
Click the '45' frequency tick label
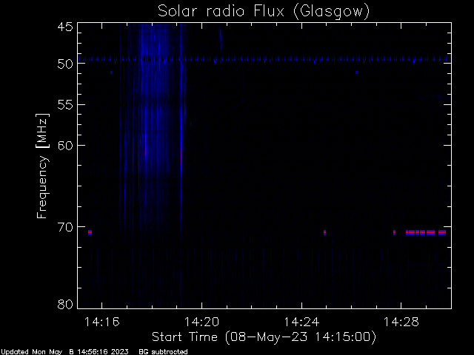pos(65,27)
